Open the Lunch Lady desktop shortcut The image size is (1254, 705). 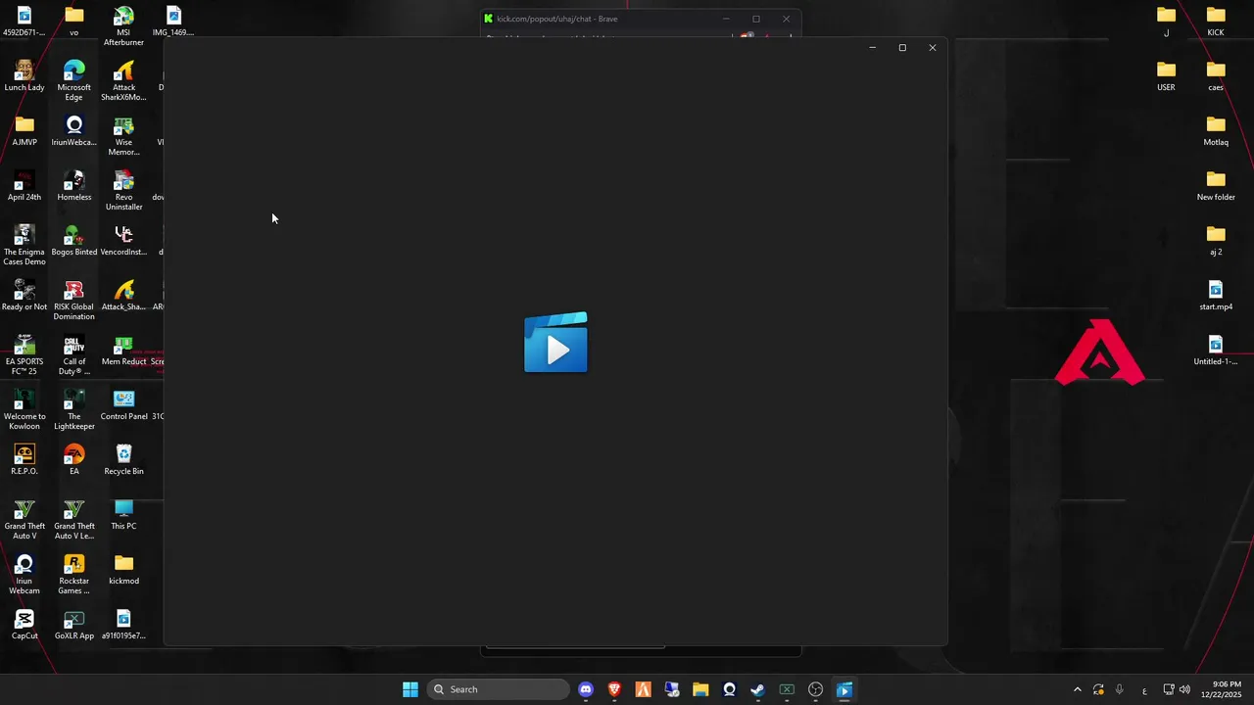point(24,76)
